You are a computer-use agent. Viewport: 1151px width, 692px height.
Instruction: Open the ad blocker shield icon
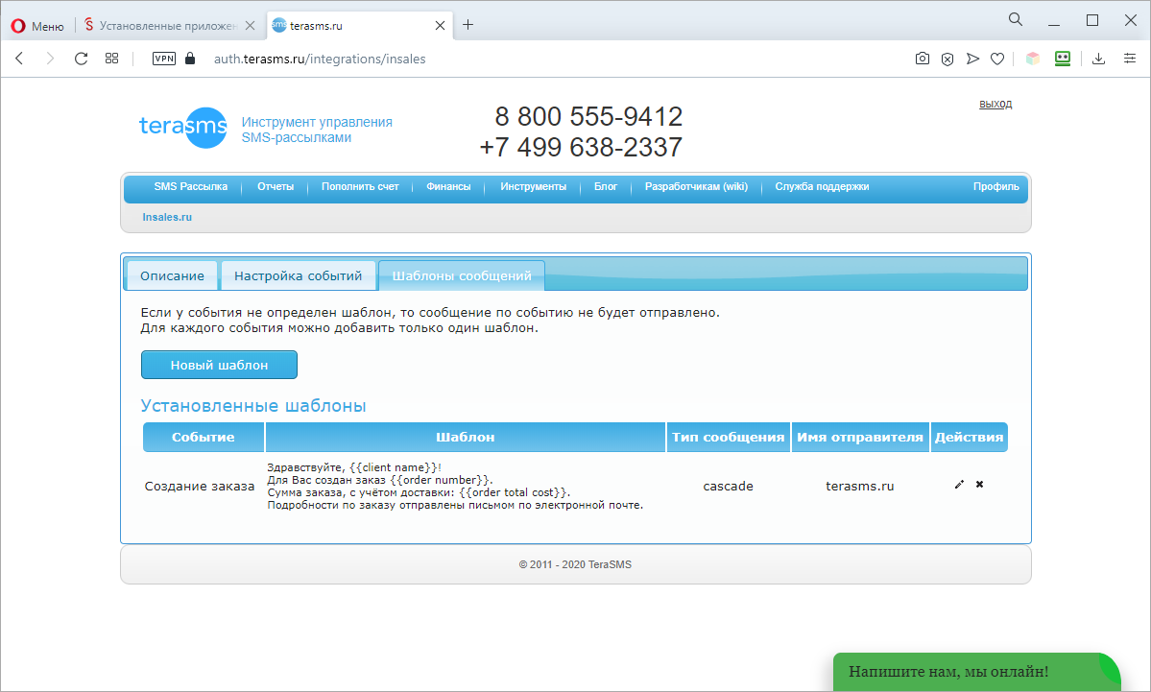(947, 59)
